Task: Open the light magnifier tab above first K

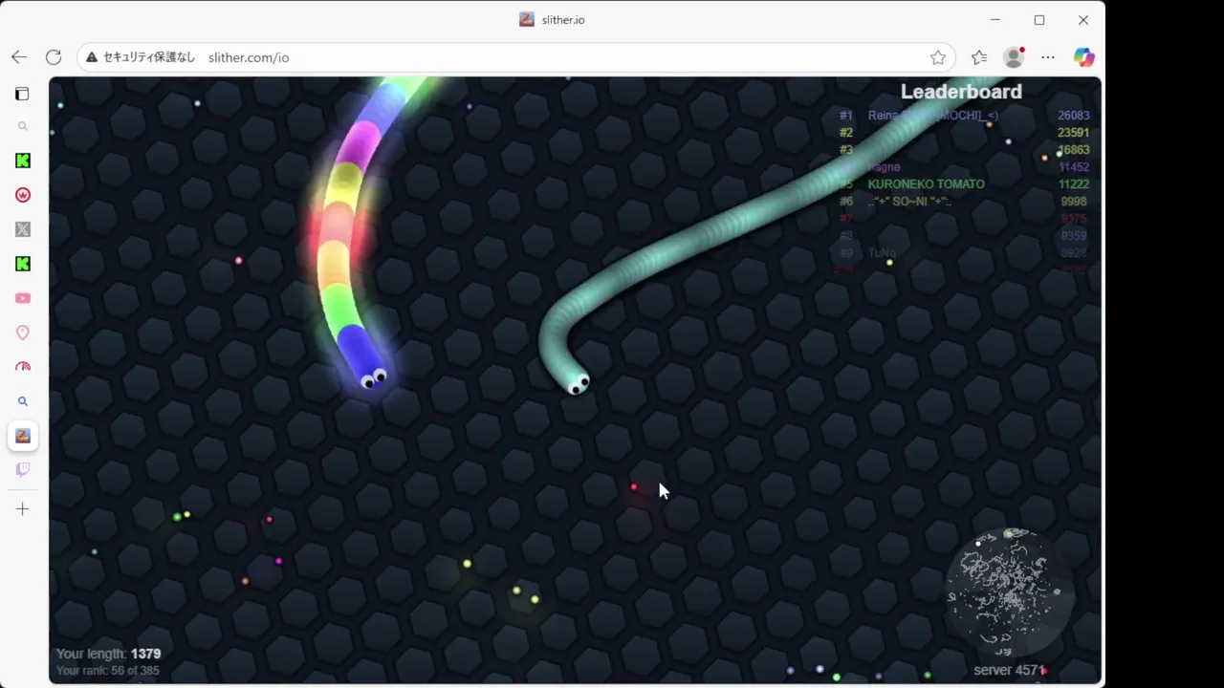Action: click(x=23, y=126)
